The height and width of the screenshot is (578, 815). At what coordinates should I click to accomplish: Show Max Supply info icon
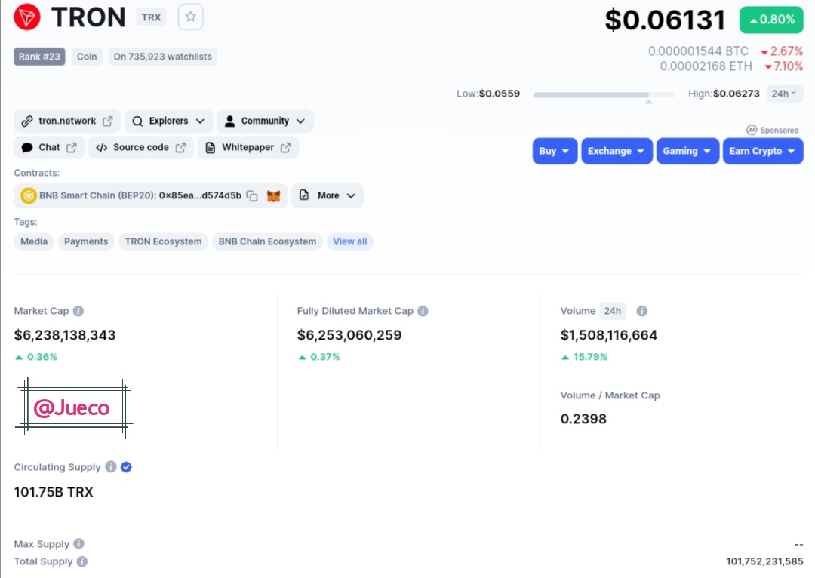[x=78, y=544]
